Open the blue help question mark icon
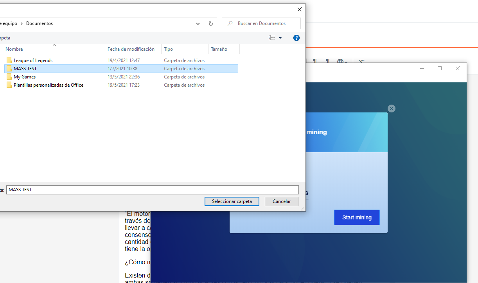478x283 pixels. pos(297,38)
